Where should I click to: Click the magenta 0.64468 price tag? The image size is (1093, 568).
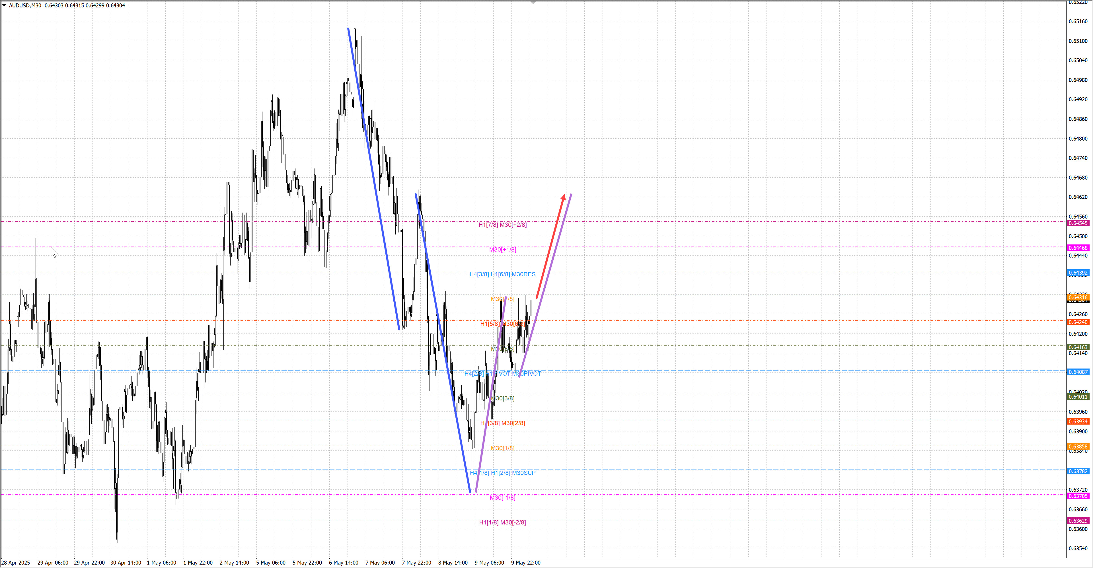click(1078, 248)
